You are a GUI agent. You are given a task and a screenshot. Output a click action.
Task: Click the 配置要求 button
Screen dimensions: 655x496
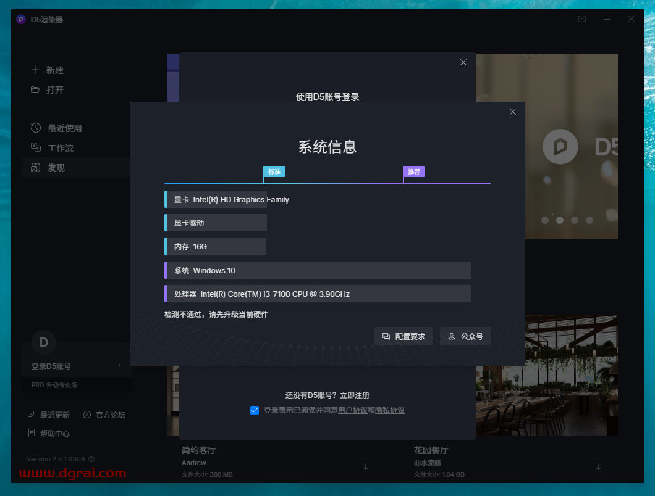click(x=403, y=336)
